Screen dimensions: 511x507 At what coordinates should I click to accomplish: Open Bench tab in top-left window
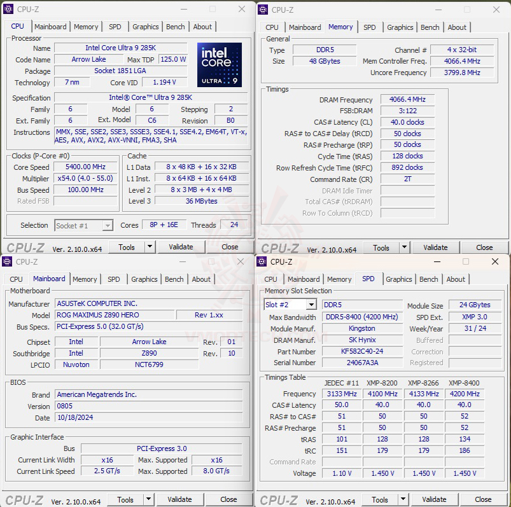[x=176, y=27]
